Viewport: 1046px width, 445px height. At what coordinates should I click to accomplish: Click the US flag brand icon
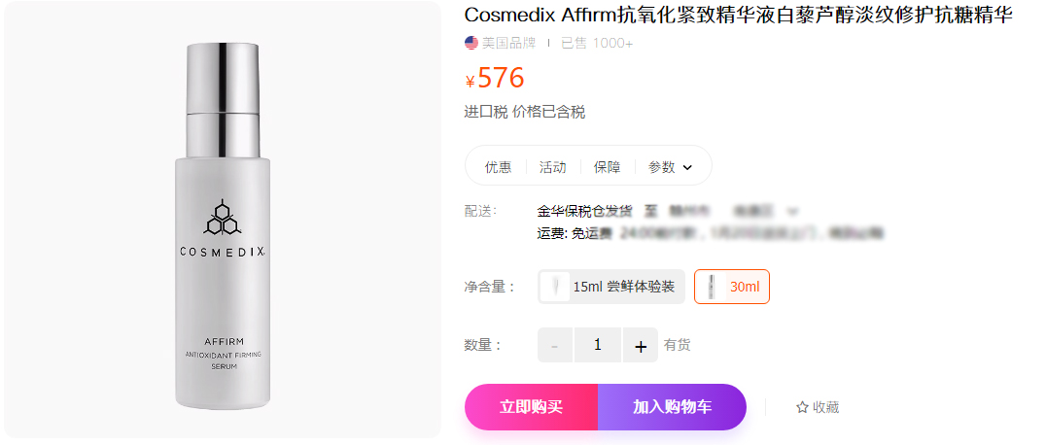471,43
